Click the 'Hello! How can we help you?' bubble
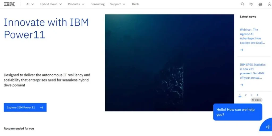 point(237,112)
